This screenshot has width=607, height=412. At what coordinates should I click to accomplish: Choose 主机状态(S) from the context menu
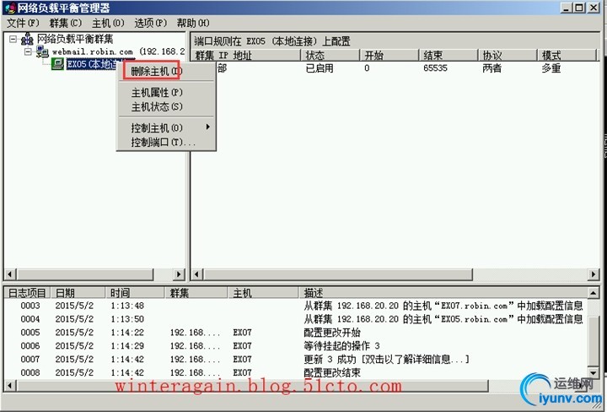pyautogui.click(x=166, y=106)
